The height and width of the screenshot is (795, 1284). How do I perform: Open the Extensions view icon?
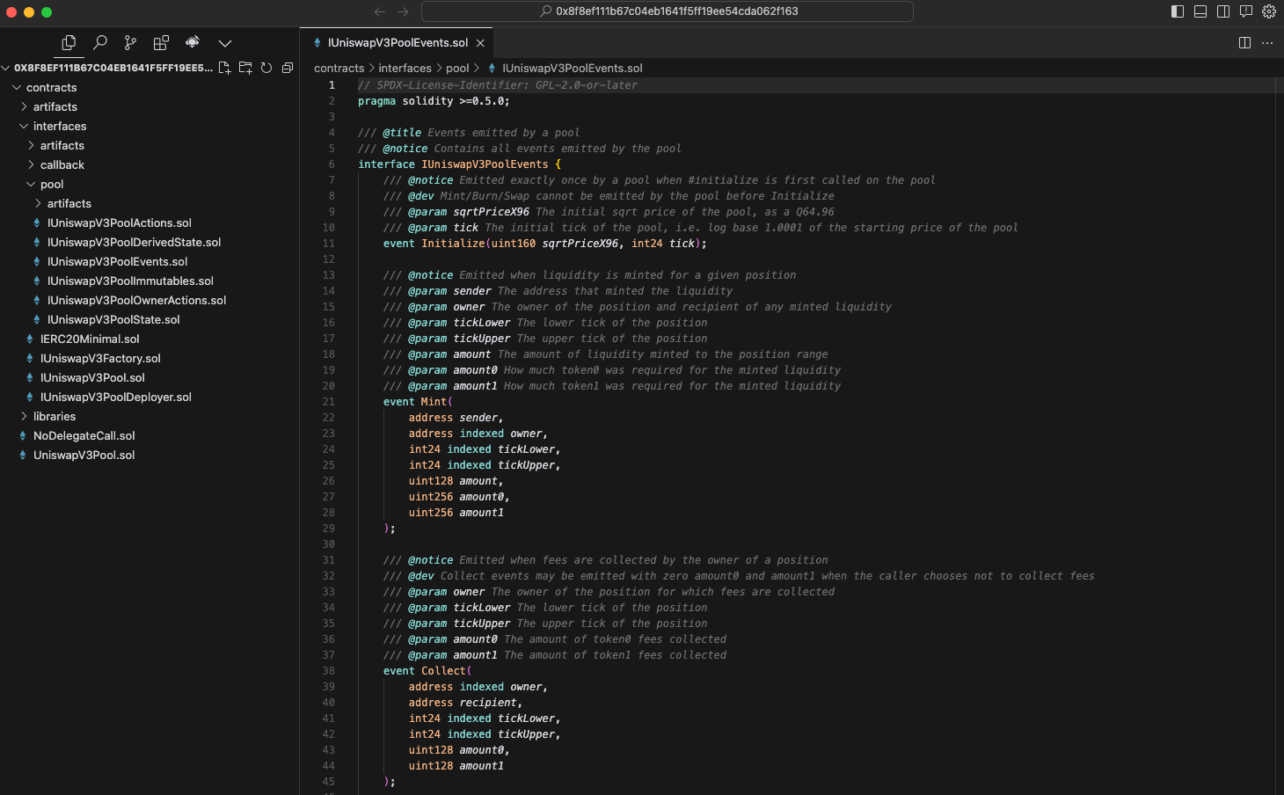point(161,42)
